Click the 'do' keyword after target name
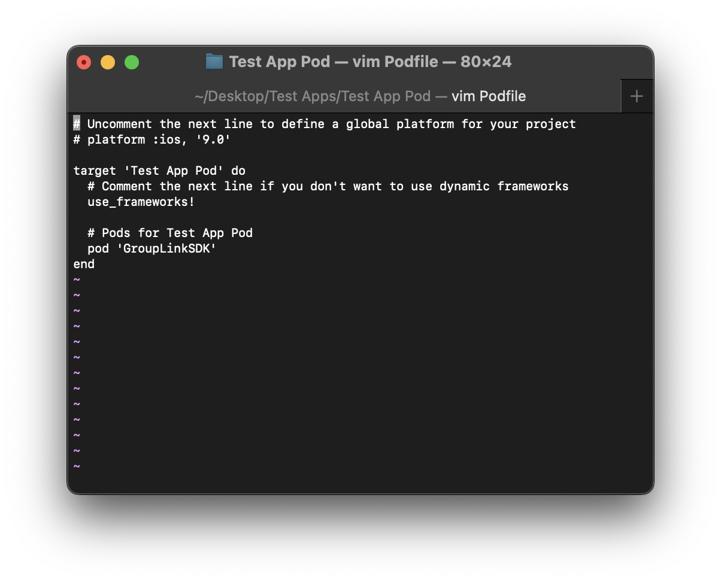 click(238, 171)
